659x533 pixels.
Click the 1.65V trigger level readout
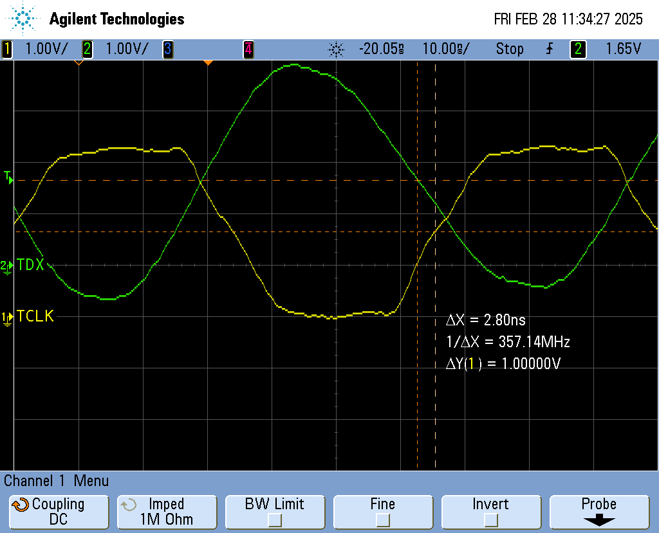click(623, 49)
